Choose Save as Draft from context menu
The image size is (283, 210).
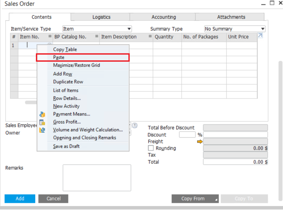coord(66,146)
